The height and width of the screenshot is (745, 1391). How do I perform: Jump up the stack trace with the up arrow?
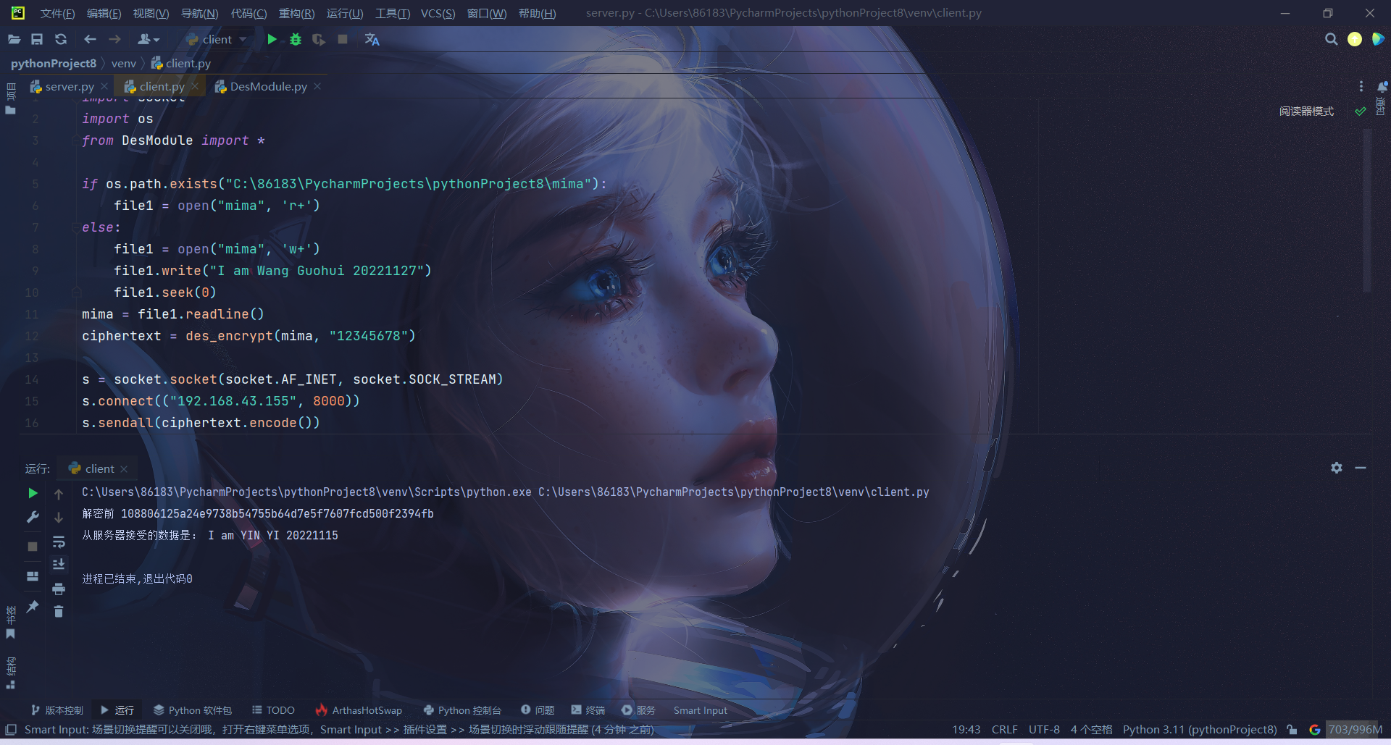point(59,494)
